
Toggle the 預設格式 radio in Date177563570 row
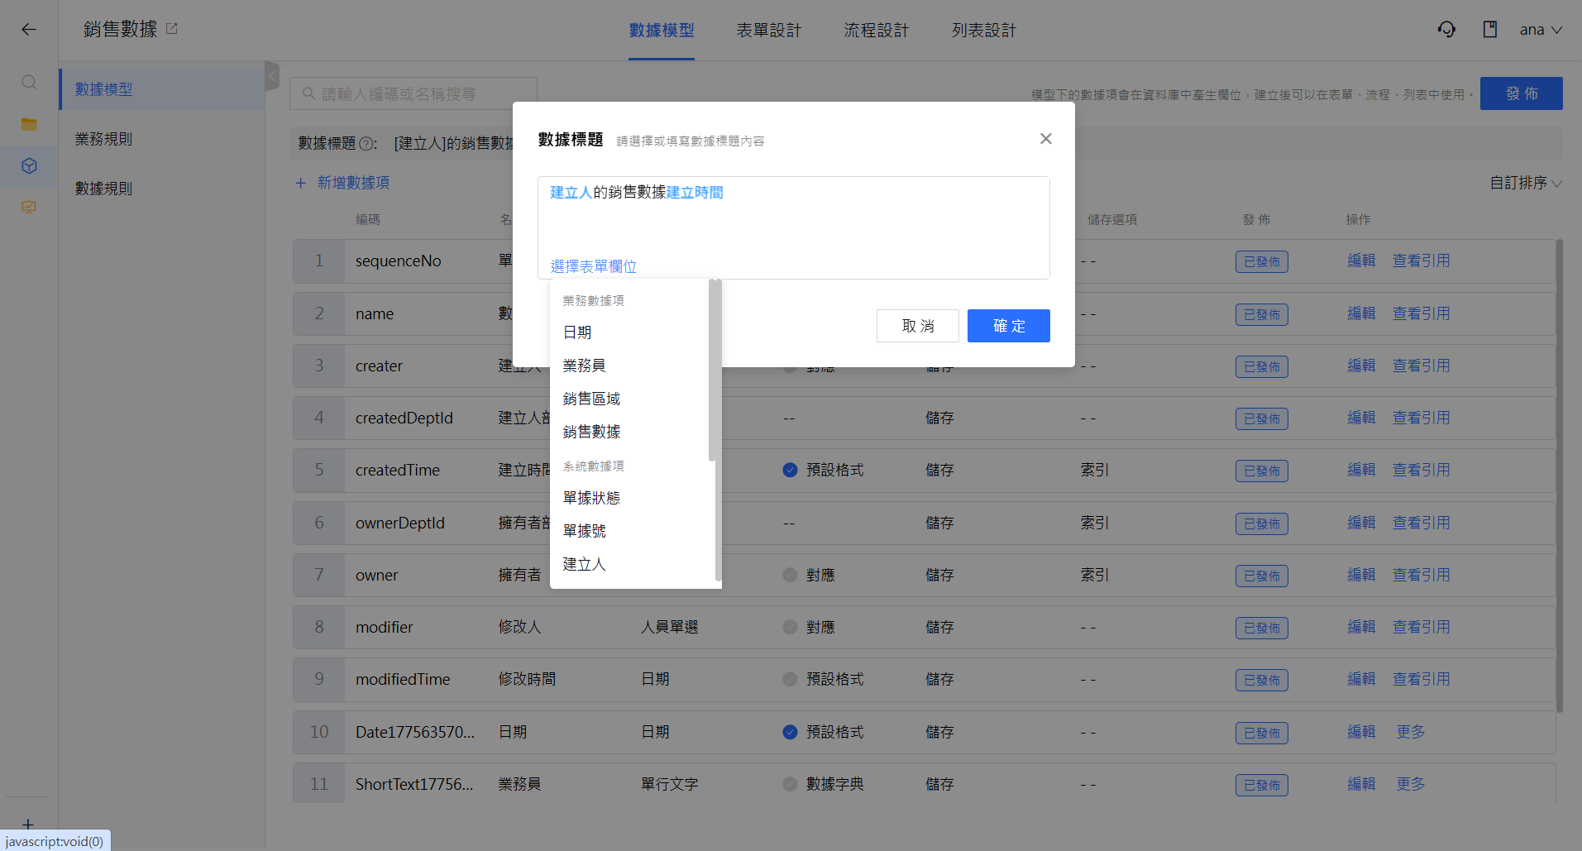coord(790,732)
